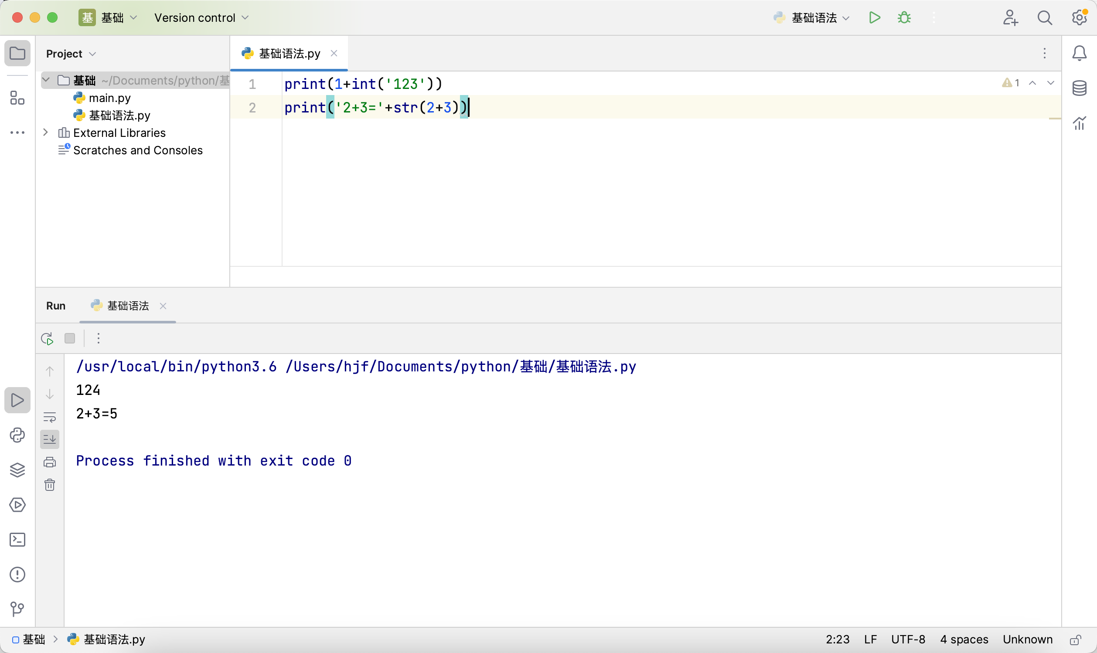Toggle scroll to end in Run console
This screenshot has width=1097, height=653.
(x=50, y=439)
